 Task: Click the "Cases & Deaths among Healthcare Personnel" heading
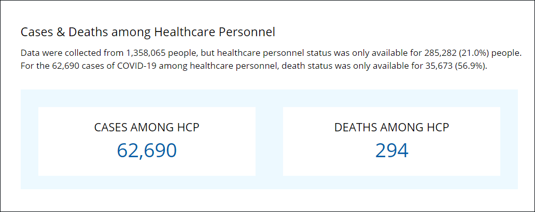[148, 32]
